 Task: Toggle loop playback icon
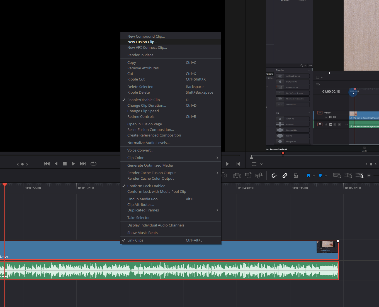click(93, 164)
